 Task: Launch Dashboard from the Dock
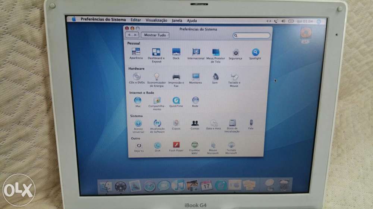[x=120, y=187]
